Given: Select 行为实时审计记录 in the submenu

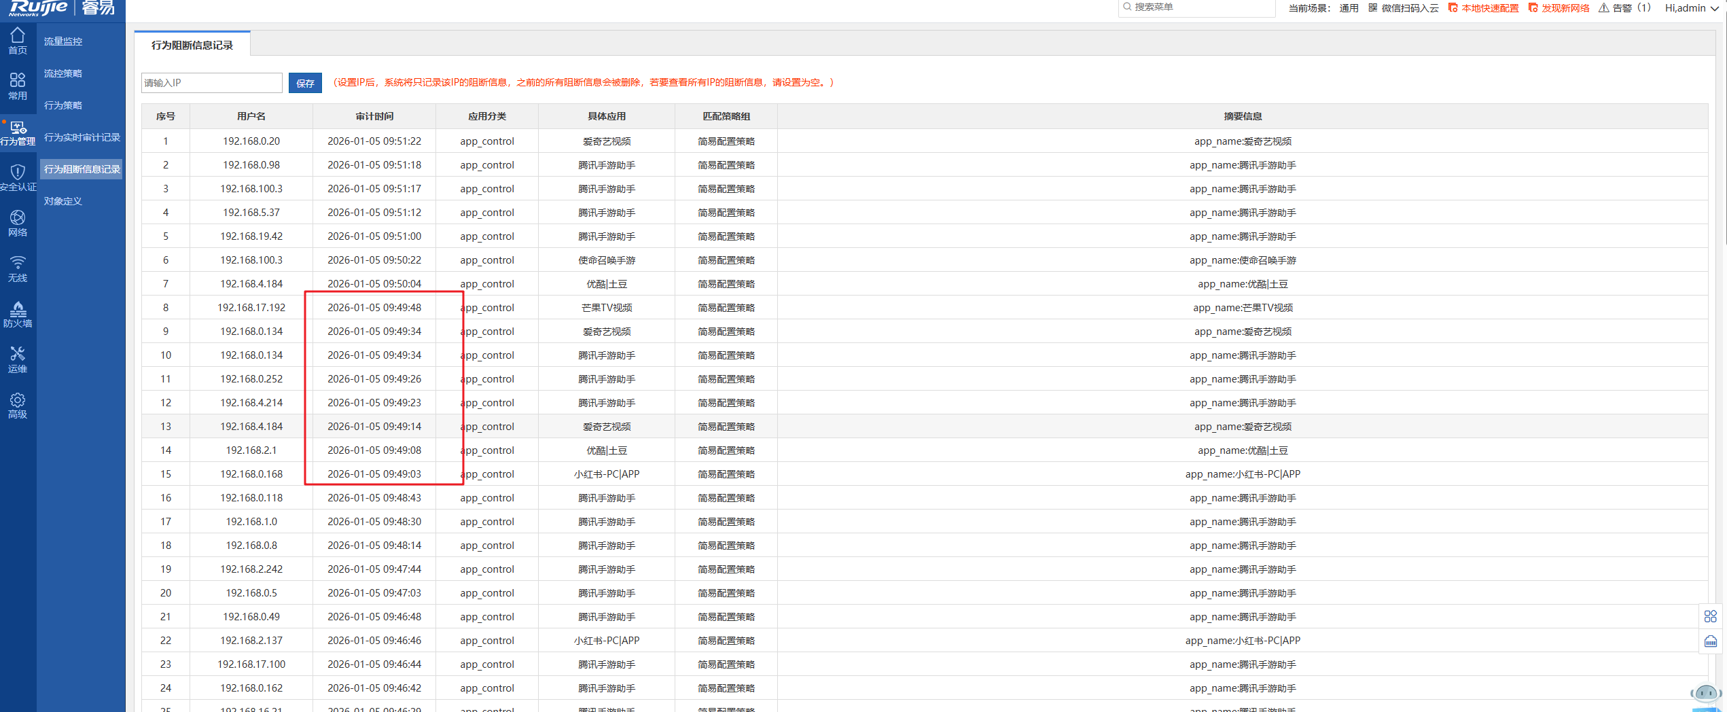Looking at the screenshot, I should coord(82,137).
